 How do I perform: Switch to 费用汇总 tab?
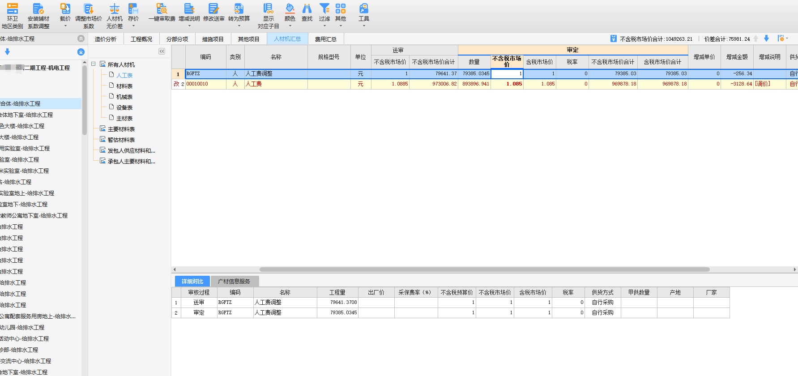click(326, 39)
